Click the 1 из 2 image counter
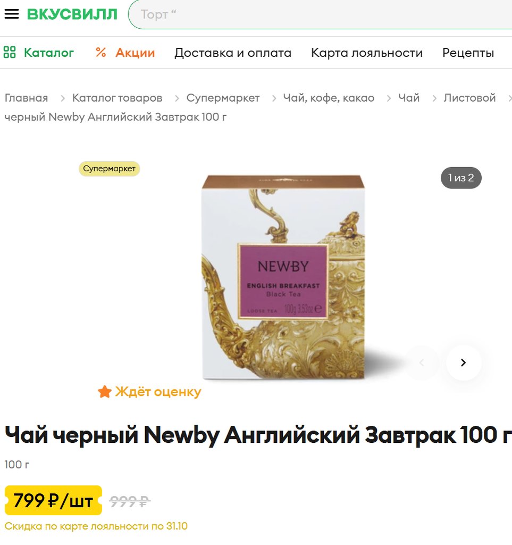Screen dimensions: 512x545 (x=461, y=178)
